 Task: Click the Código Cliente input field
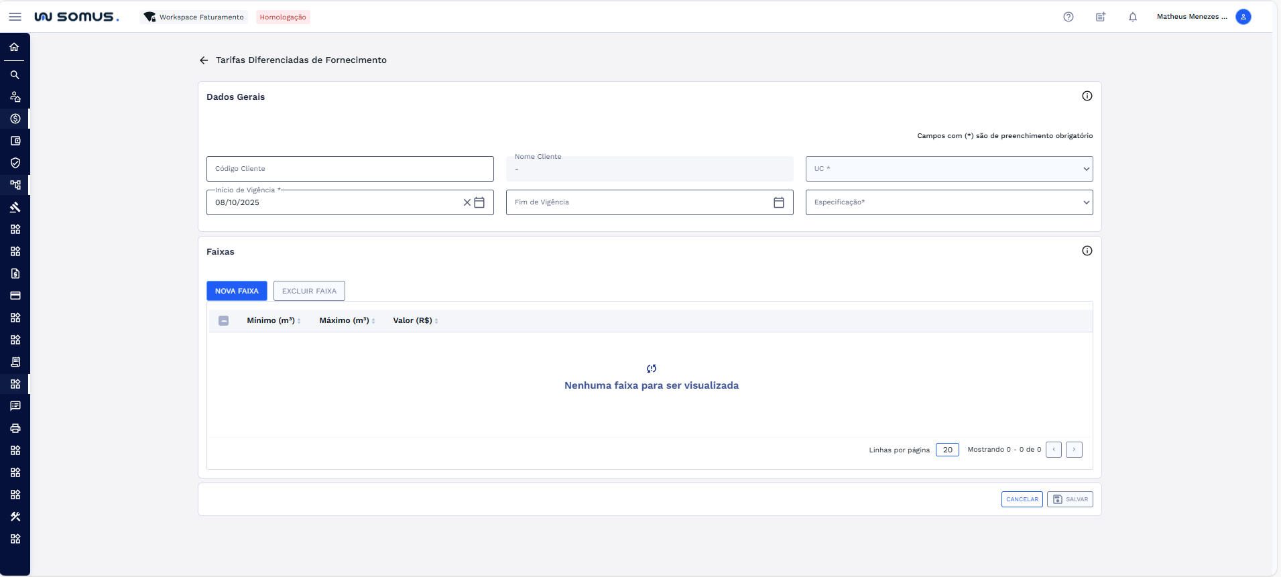[x=350, y=169]
